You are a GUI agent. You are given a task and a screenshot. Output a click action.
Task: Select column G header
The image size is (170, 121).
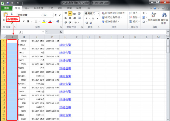88,37
